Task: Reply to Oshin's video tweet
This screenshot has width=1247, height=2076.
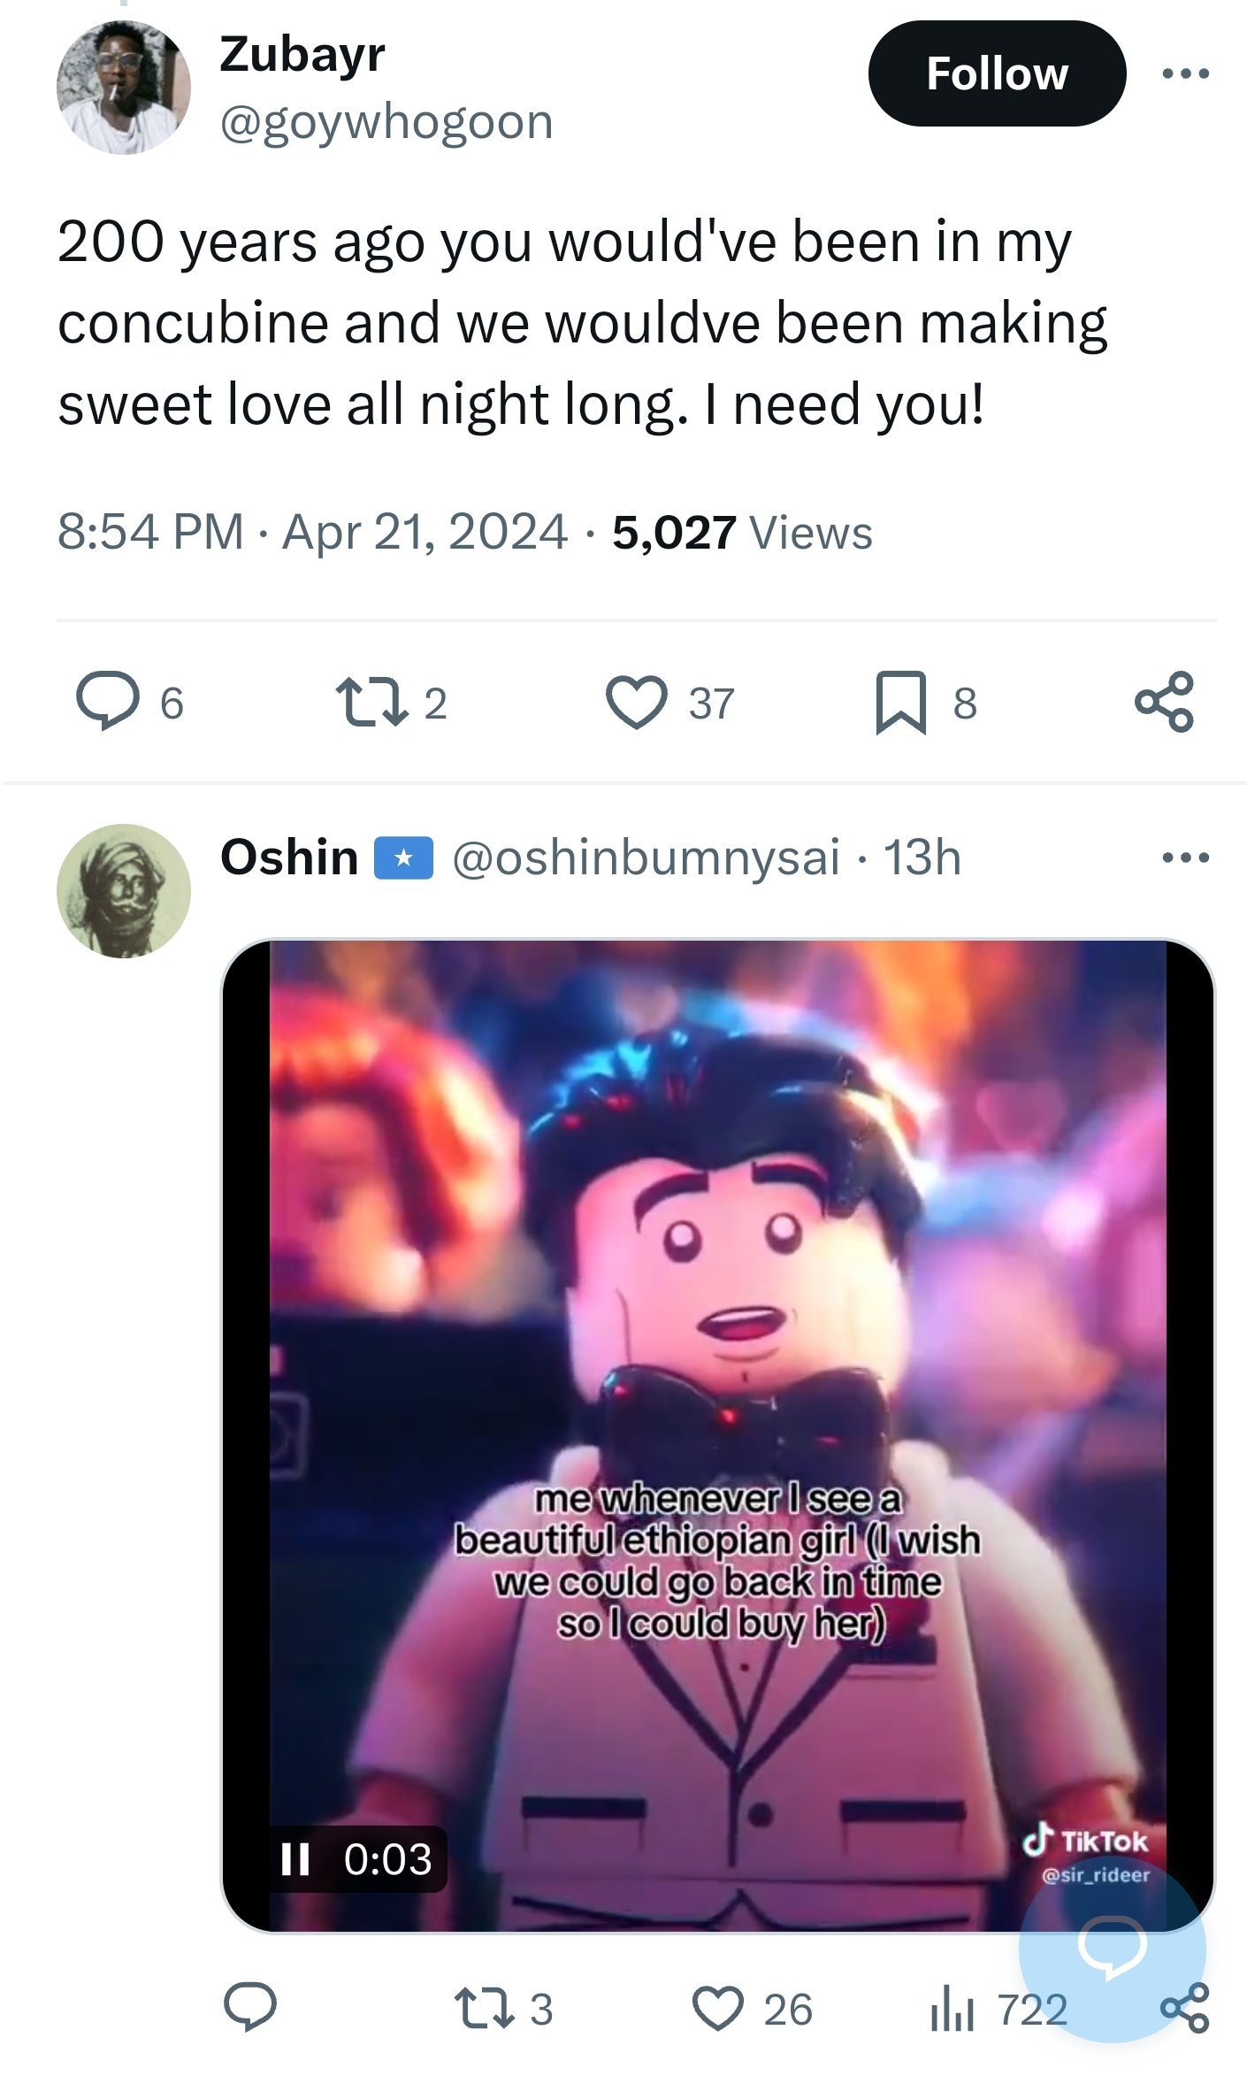Action: (x=250, y=2009)
